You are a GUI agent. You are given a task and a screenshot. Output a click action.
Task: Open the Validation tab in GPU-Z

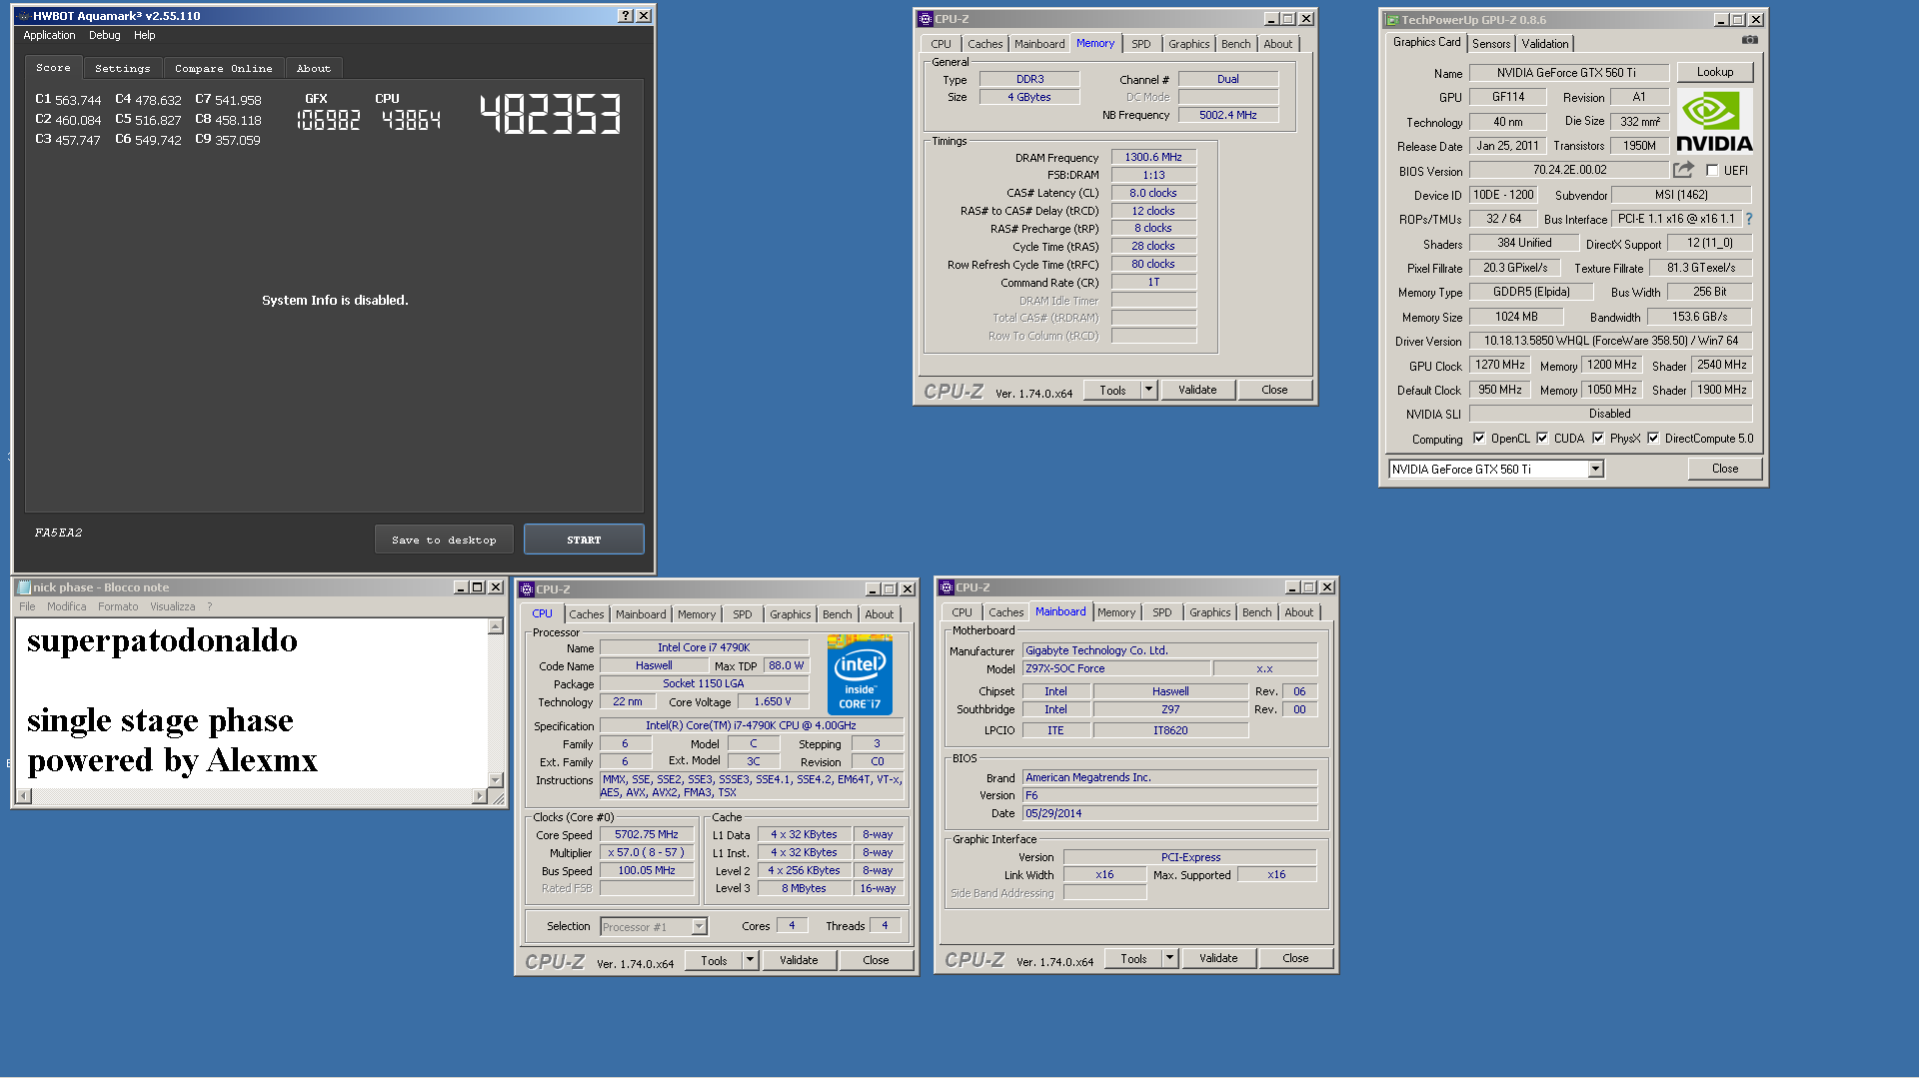1545,44
